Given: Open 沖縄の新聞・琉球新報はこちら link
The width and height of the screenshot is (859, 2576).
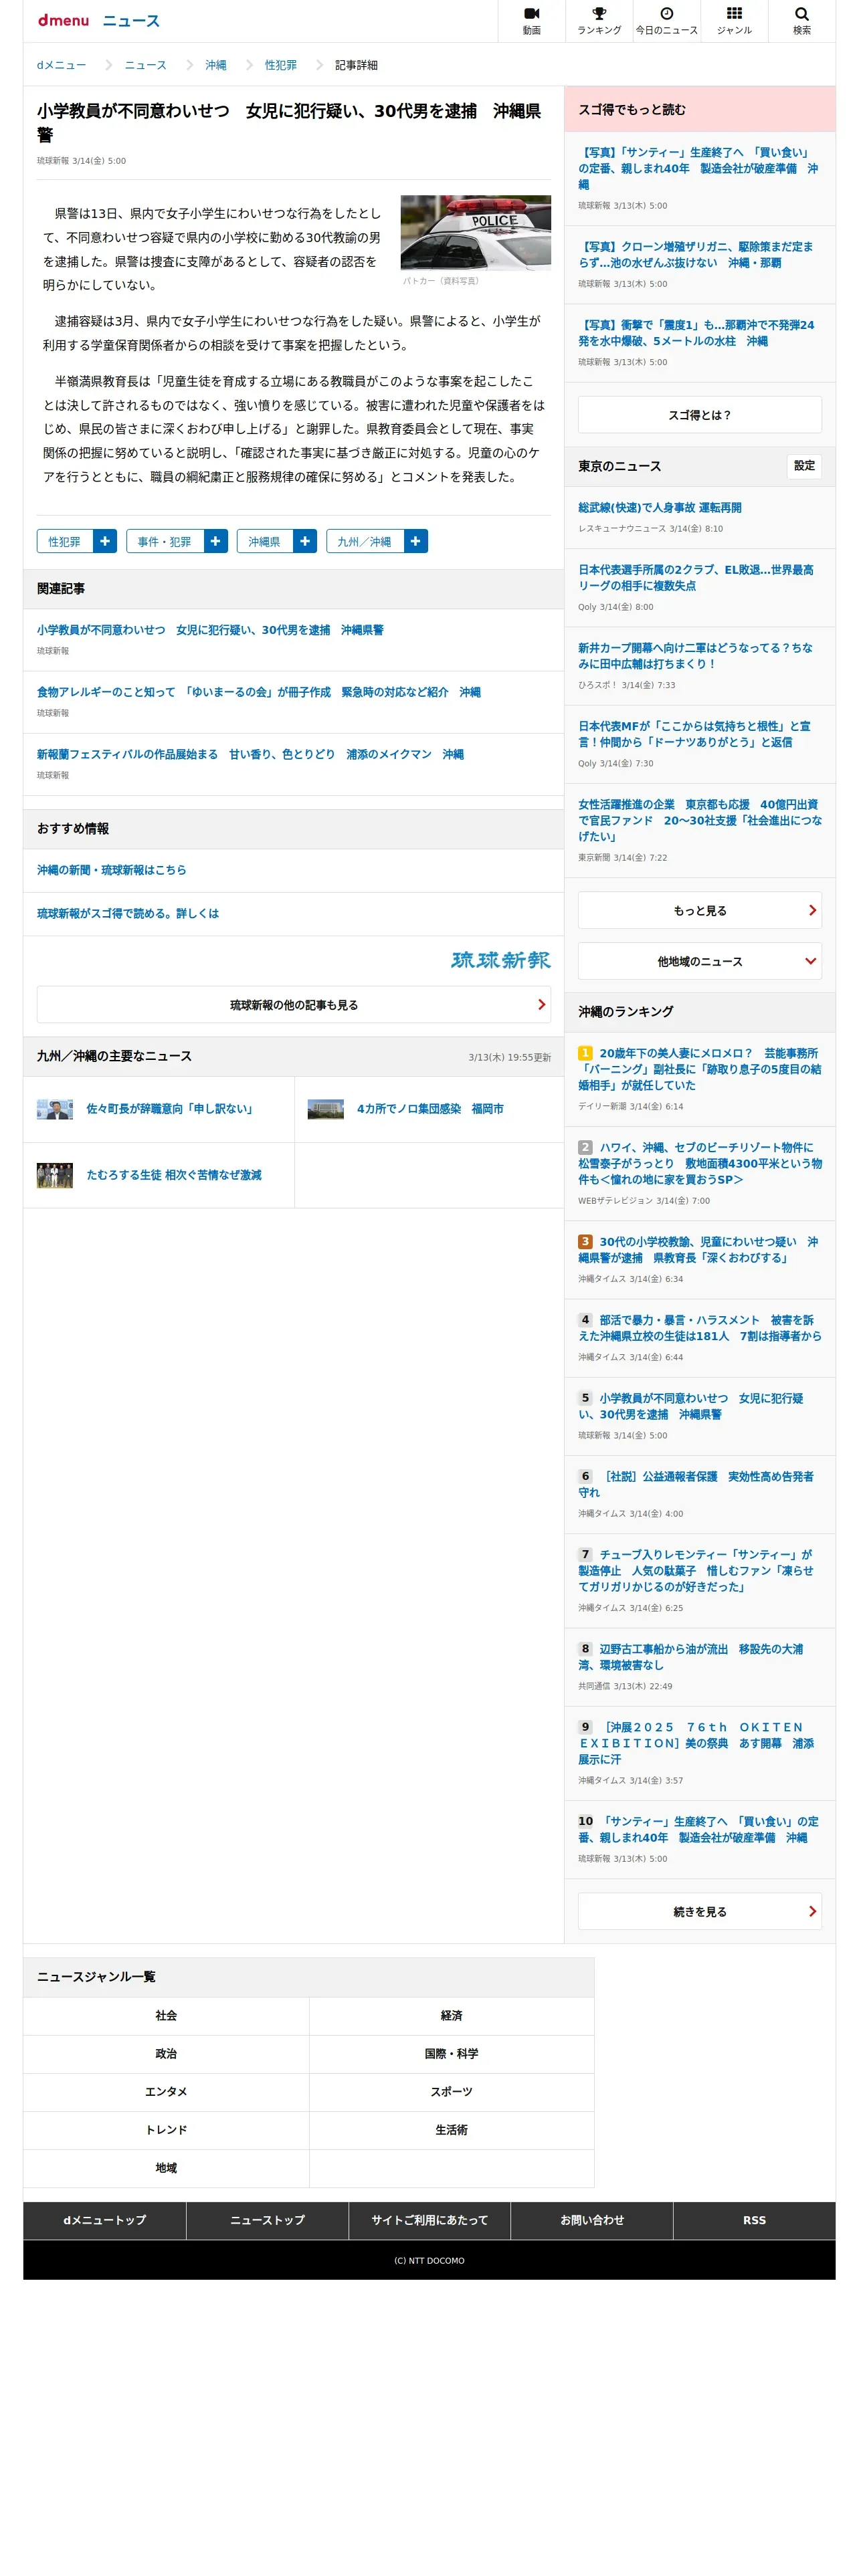Looking at the screenshot, I should (x=112, y=870).
